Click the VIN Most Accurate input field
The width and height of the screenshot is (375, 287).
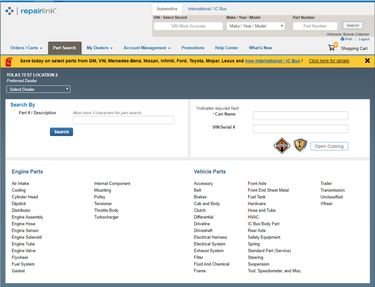tap(188, 26)
